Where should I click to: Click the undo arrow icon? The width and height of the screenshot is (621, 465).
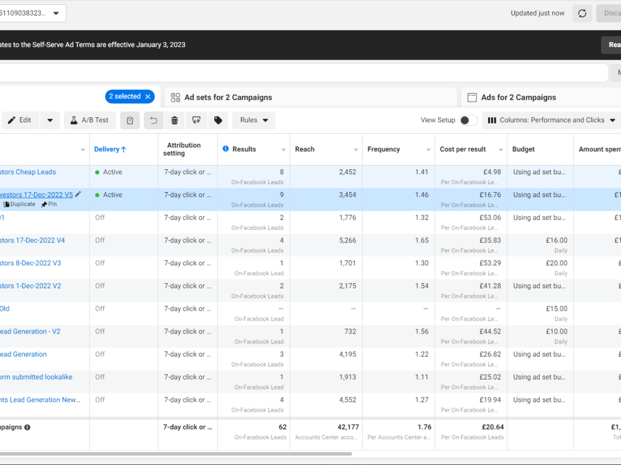coord(153,120)
